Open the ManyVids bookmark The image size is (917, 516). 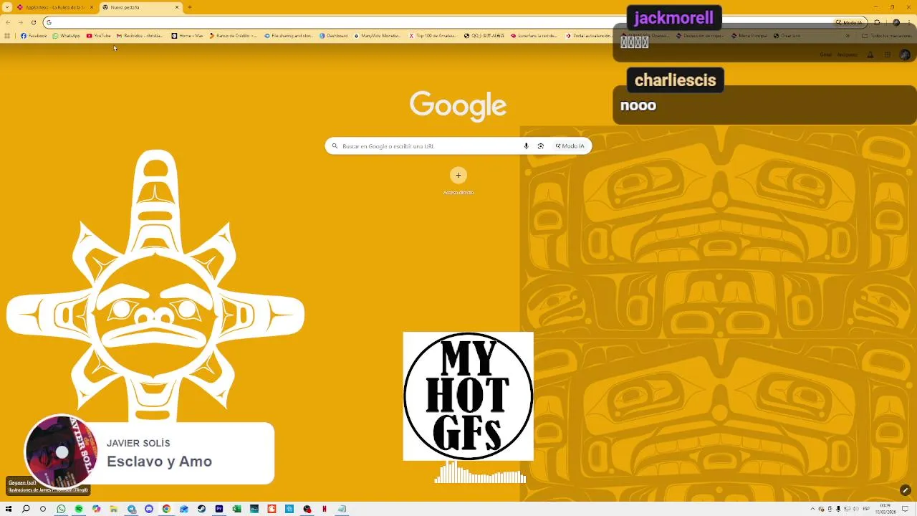[378, 35]
